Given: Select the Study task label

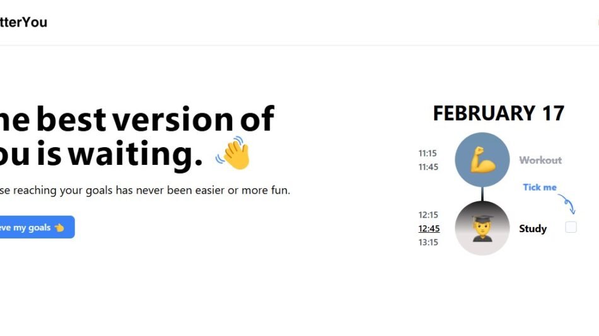Looking at the screenshot, I should pos(533,228).
